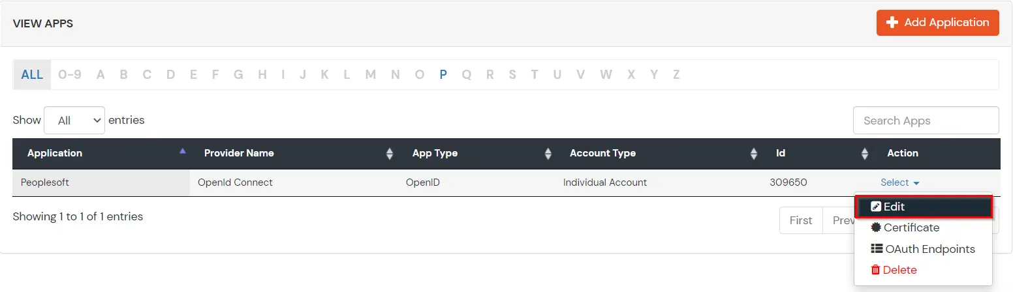Choose Delete from action menu
This screenshot has width=1013, height=292.
point(923,270)
